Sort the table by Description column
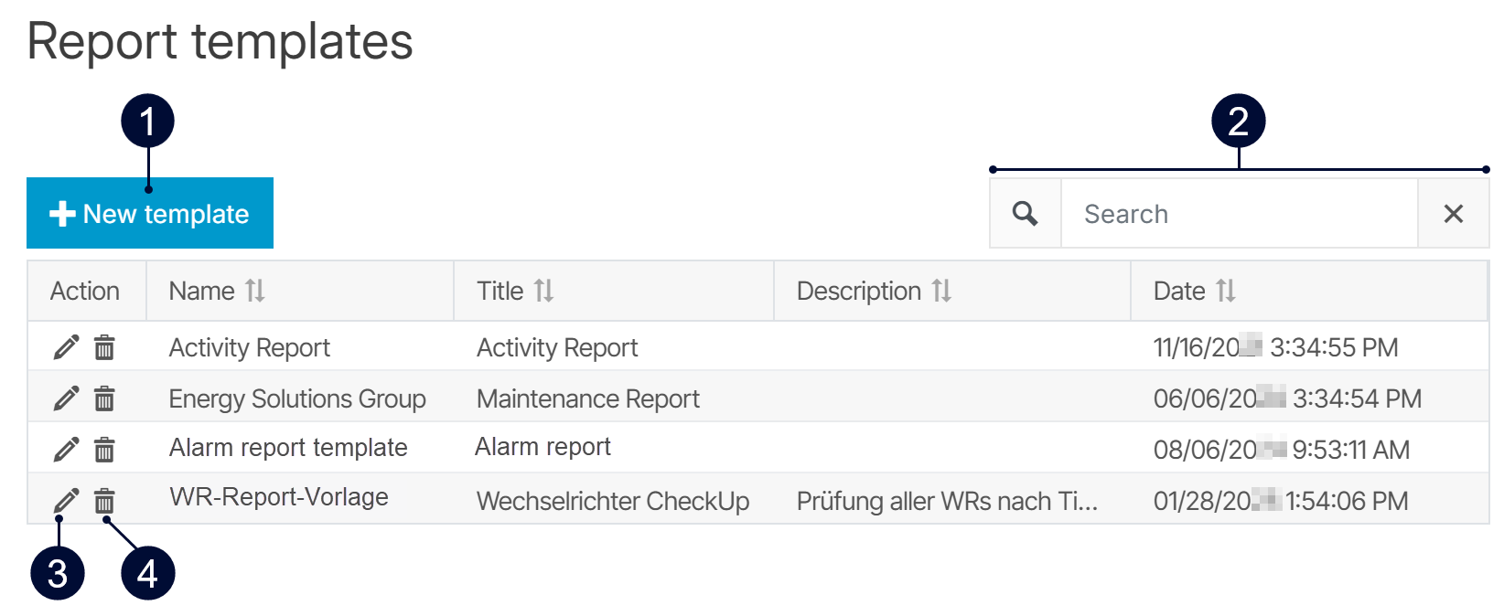The width and height of the screenshot is (1504, 616). tap(942, 291)
